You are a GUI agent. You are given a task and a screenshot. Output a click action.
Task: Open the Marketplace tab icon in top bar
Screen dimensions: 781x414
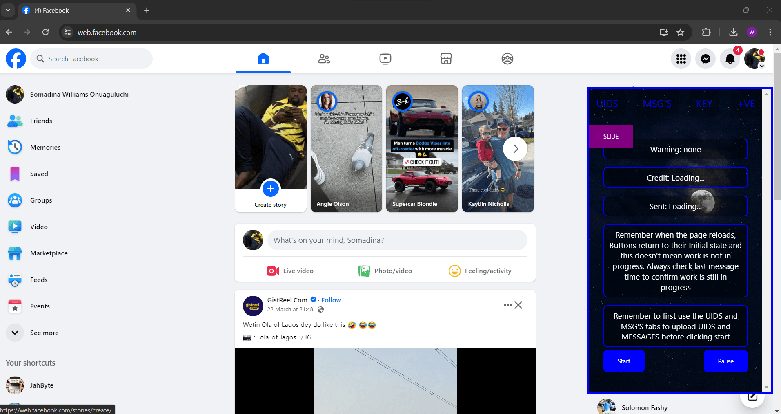pos(446,59)
